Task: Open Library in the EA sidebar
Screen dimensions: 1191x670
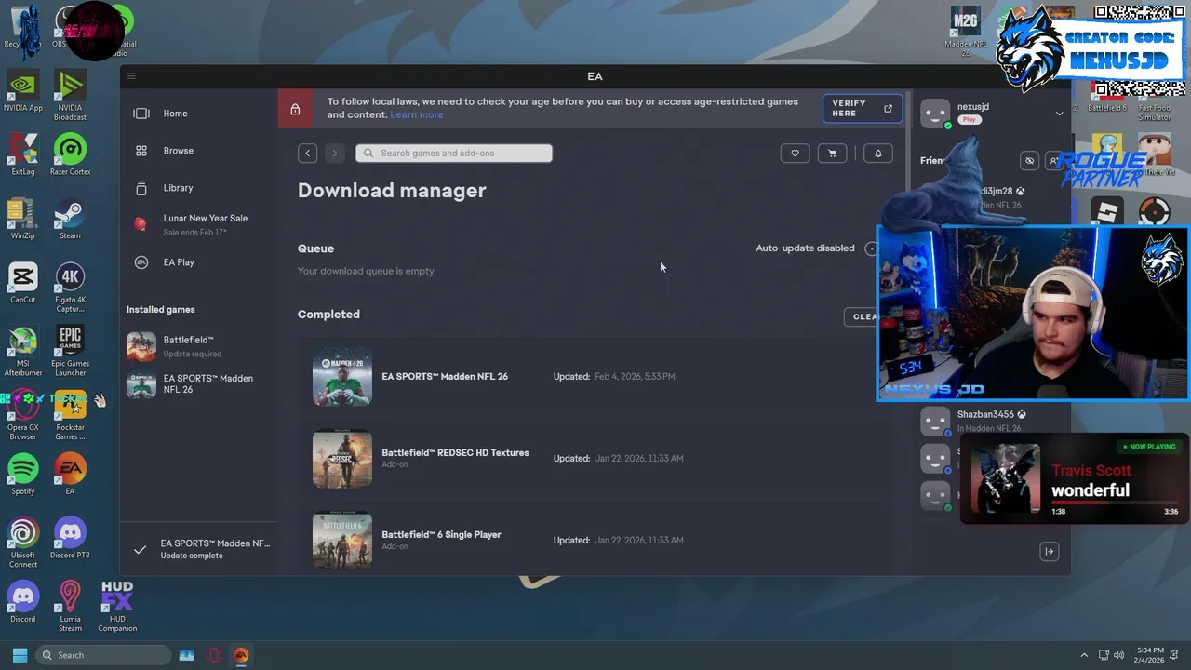Action: pyautogui.click(x=178, y=188)
